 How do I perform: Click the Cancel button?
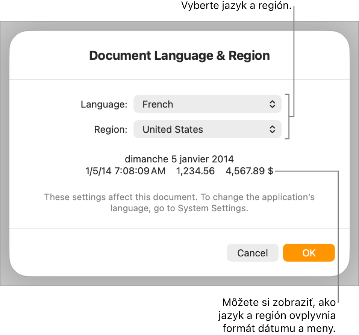[x=252, y=253]
